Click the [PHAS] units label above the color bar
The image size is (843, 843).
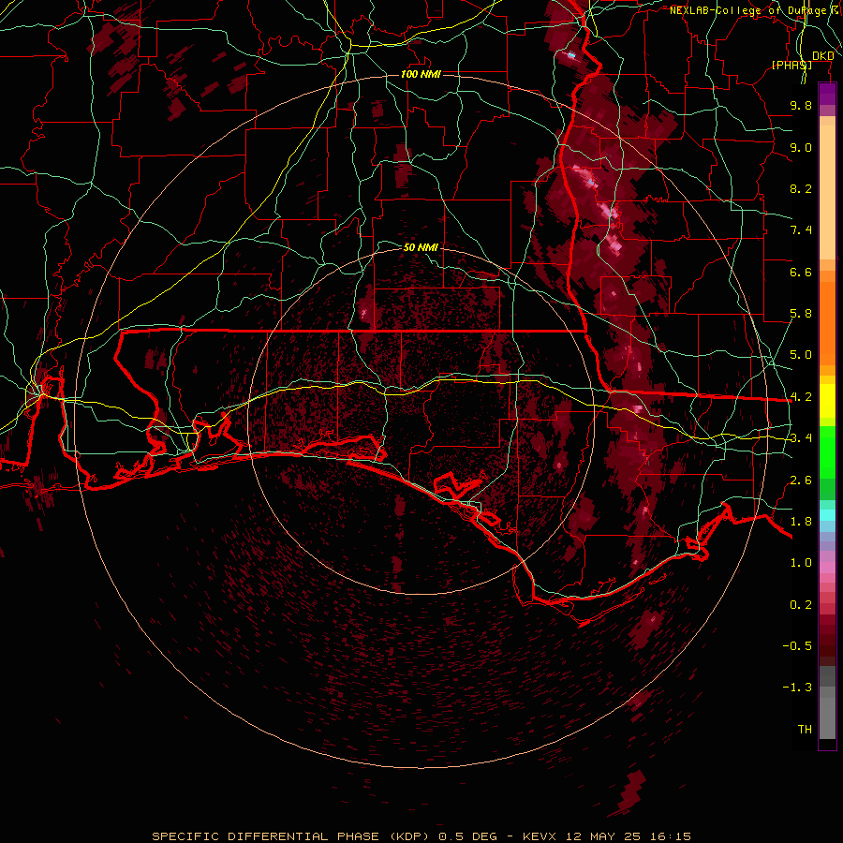click(791, 65)
